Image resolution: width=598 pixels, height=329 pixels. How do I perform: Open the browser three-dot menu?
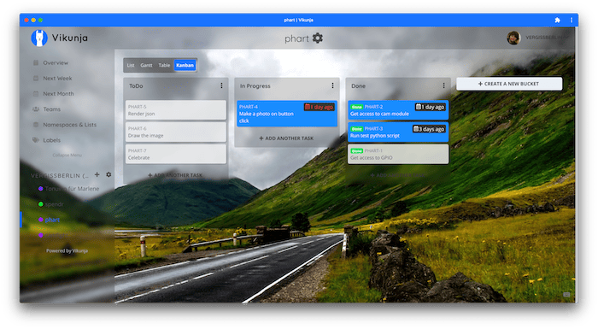pos(572,21)
